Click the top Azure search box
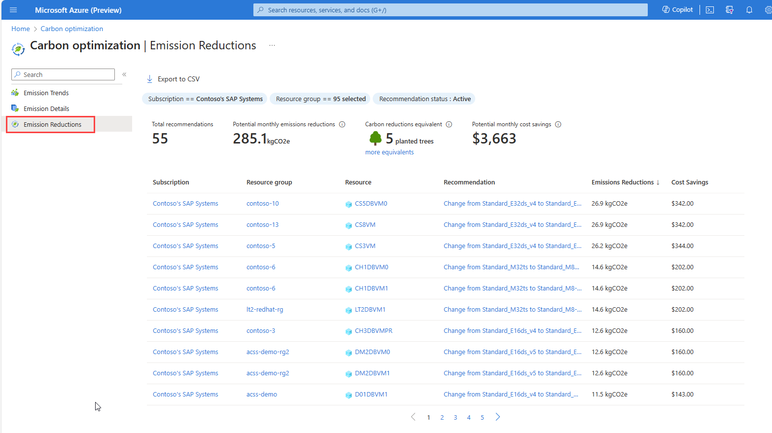 click(x=450, y=10)
